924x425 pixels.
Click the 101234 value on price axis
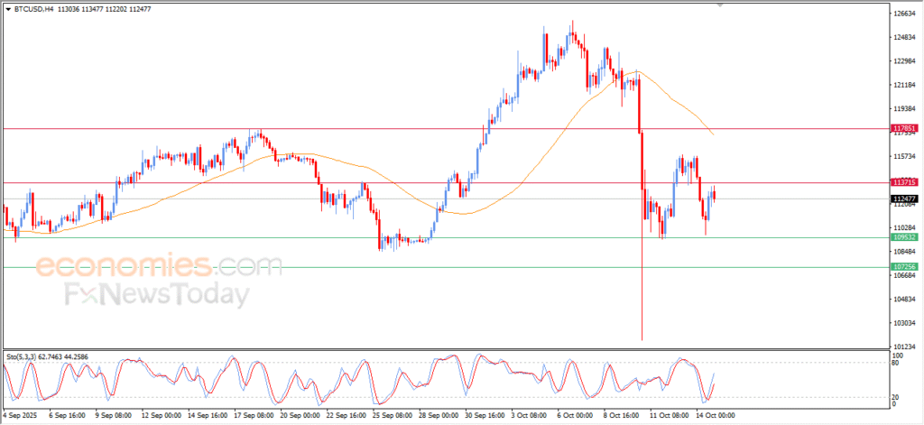click(905, 346)
